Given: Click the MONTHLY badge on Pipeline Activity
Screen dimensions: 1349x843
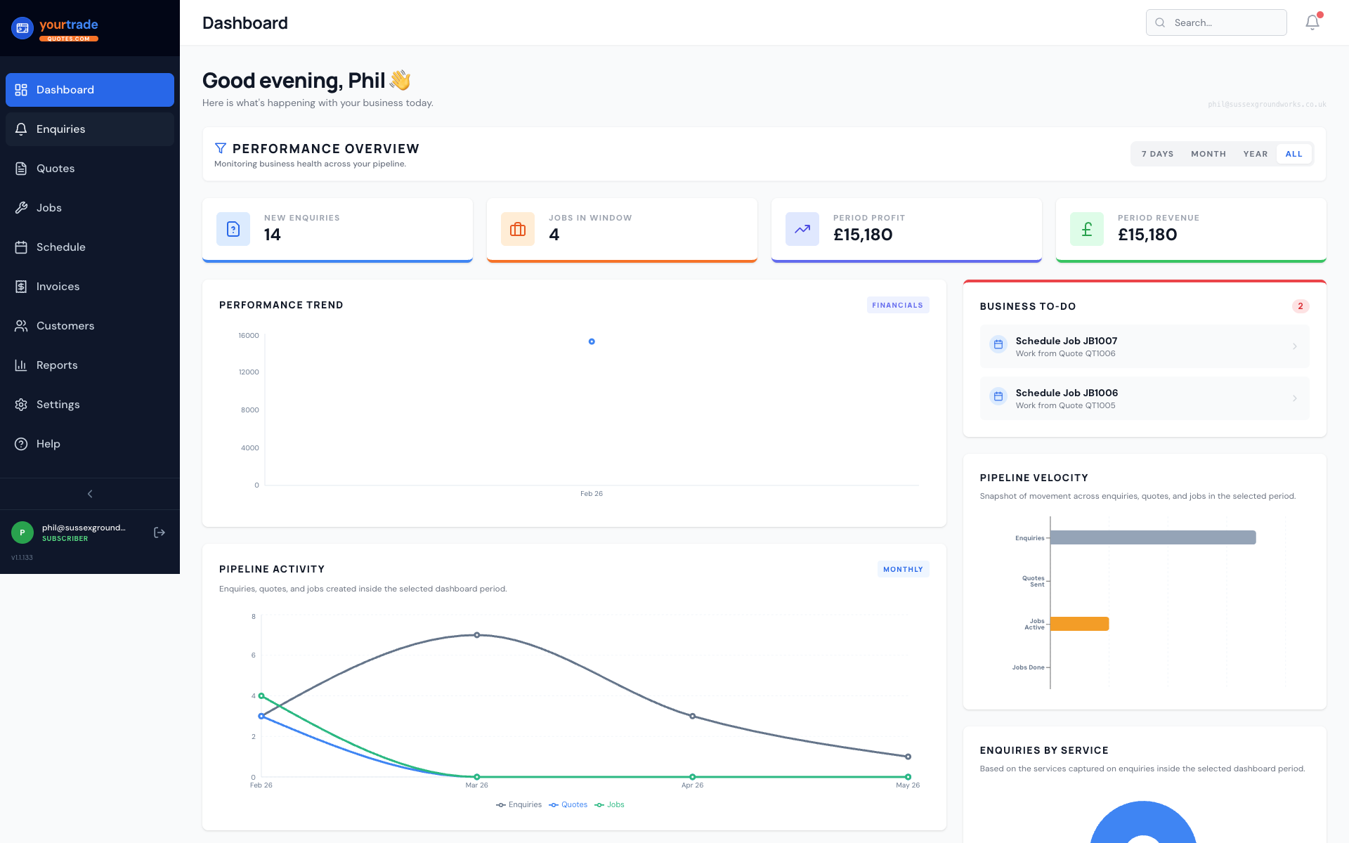Looking at the screenshot, I should click(903, 569).
